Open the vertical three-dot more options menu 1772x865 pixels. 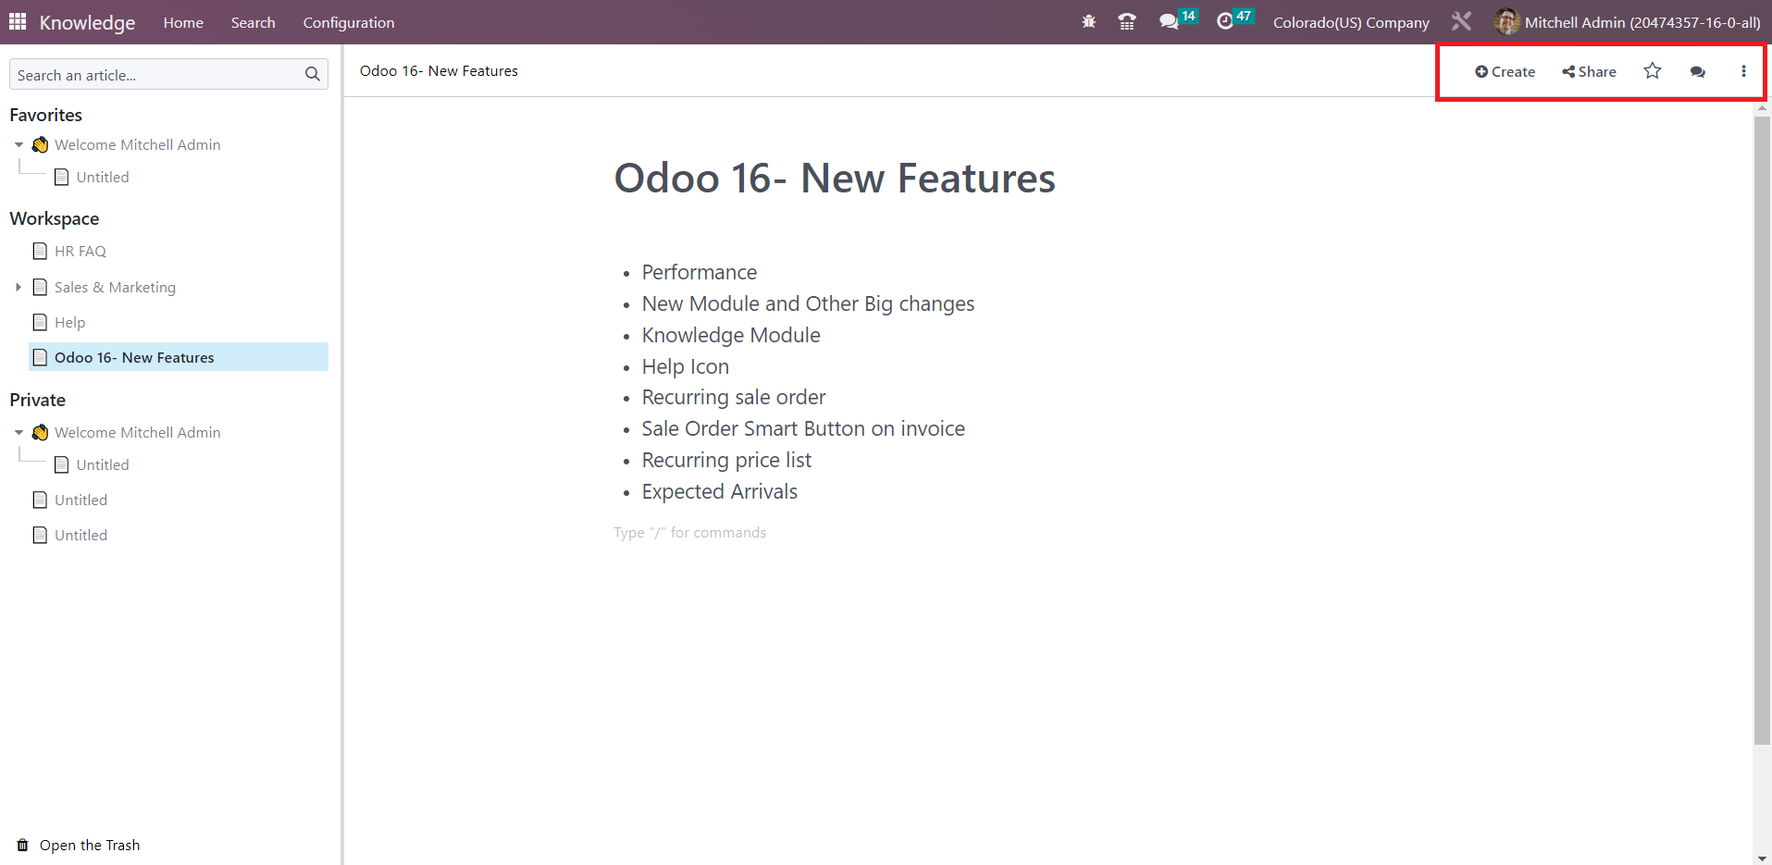click(x=1743, y=71)
